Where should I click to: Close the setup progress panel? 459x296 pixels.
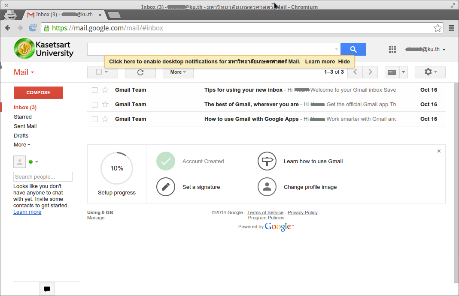click(x=439, y=151)
